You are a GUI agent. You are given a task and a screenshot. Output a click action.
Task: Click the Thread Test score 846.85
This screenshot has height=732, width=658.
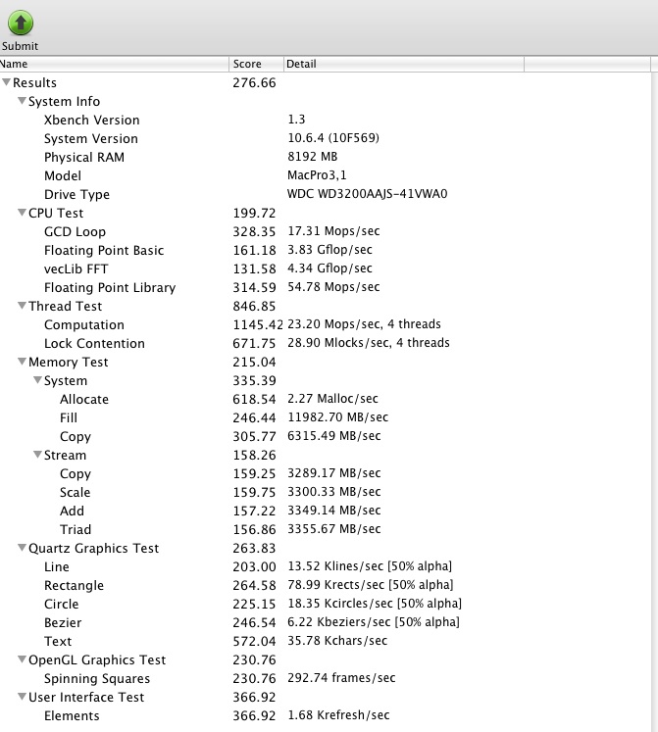click(254, 307)
